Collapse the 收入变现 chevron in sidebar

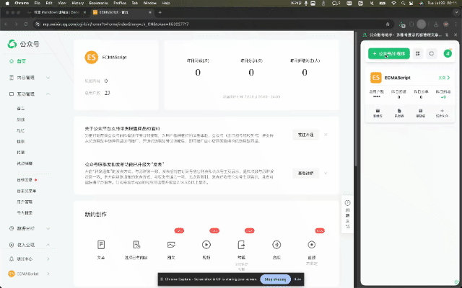[x=48, y=245]
